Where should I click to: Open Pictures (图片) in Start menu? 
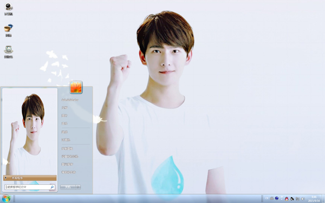point(64,115)
